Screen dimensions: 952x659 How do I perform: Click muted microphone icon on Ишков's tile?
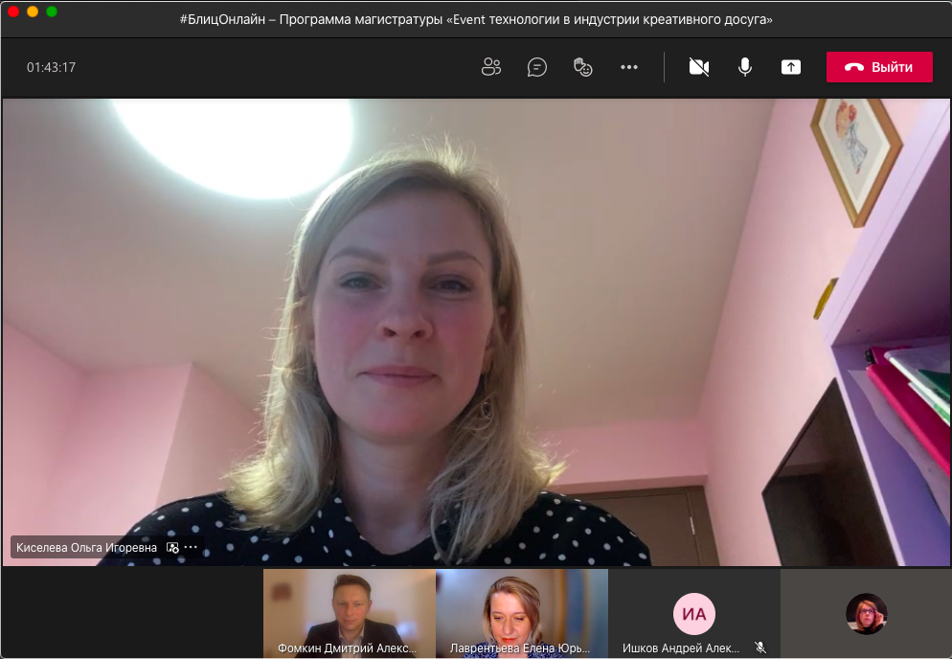[760, 648]
